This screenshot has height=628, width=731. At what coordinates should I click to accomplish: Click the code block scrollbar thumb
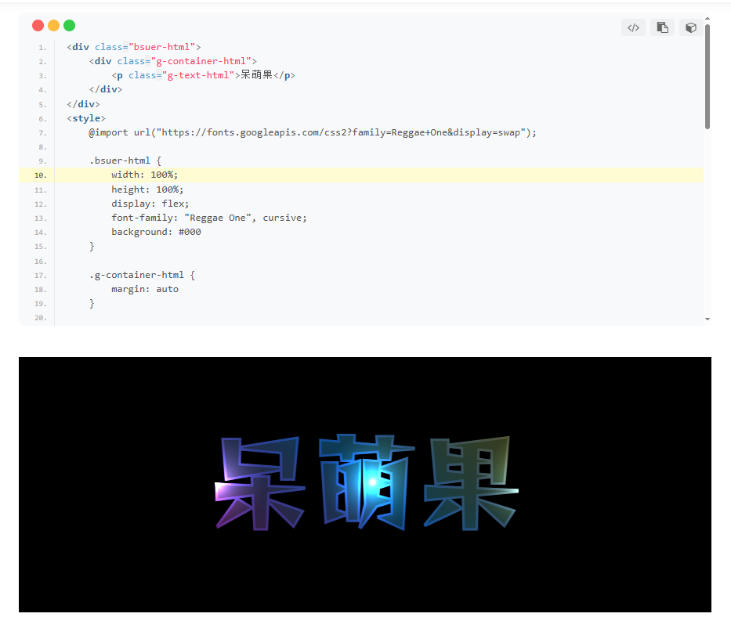coord(707,77)
